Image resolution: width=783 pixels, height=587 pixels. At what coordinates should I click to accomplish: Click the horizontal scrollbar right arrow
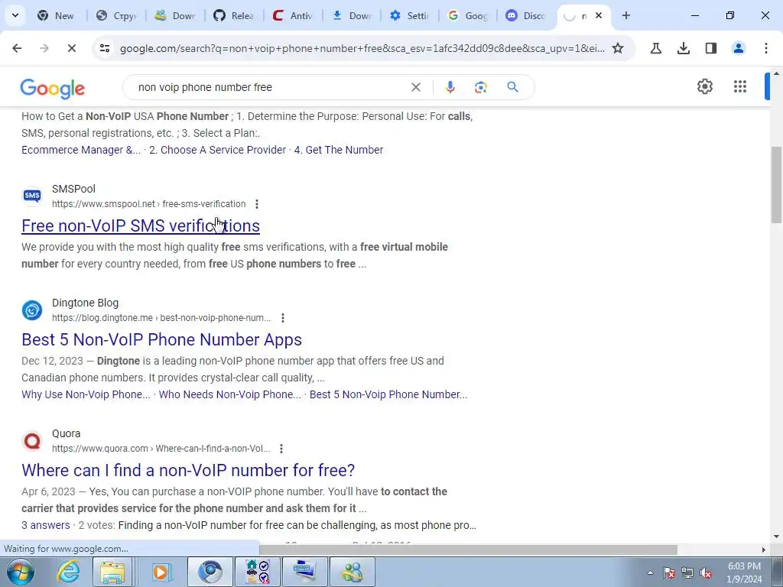(763, 550)
